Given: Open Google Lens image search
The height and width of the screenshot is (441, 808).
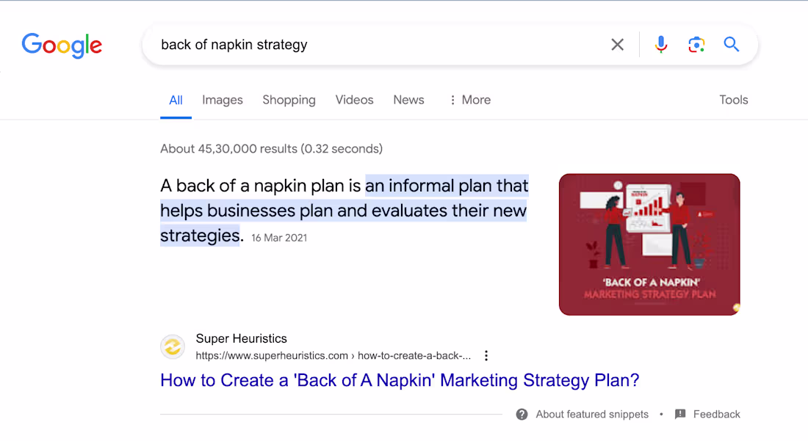Looking at the screenshot, I should coord(696,44).
